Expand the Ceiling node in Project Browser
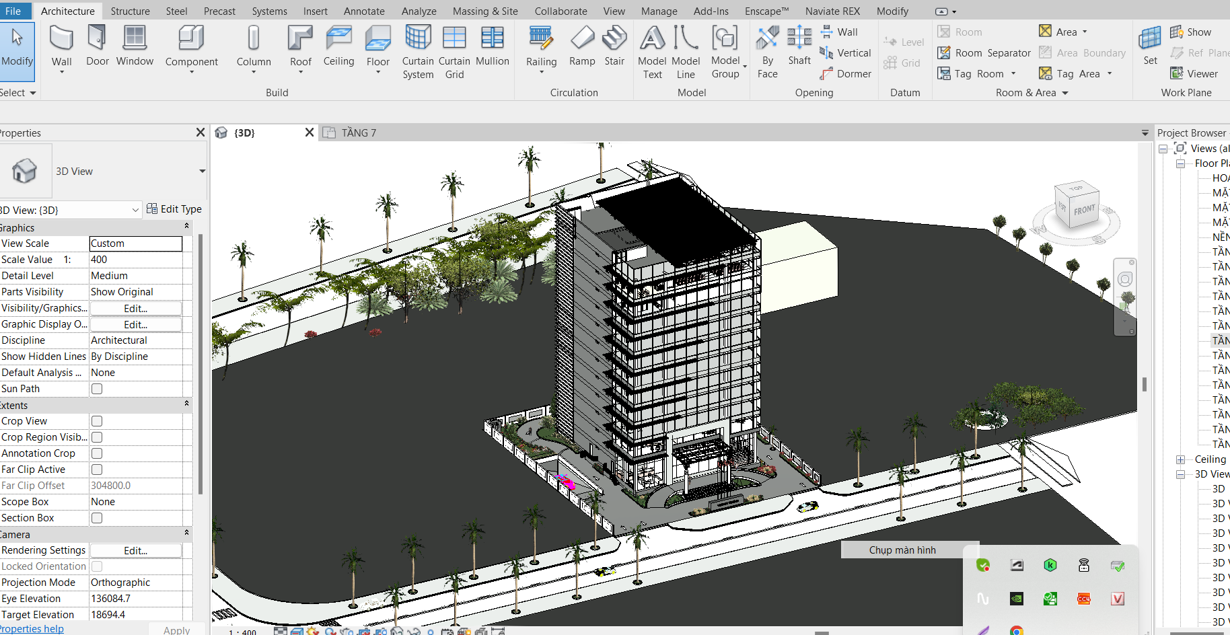This screenshot has width=1230, height=635. [1182, 459]
